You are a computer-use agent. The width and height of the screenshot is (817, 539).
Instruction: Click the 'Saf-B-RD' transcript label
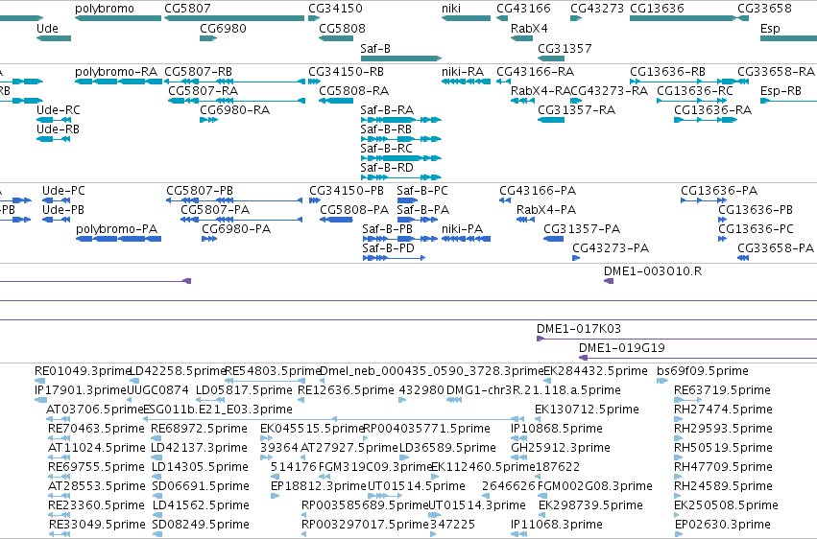(387, 168)
